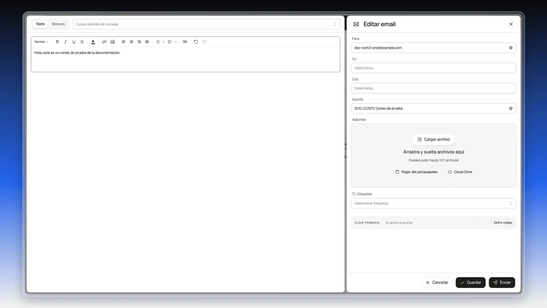The width and height of the screenshot is (547, 308).
Task: Send the email with Enviar
Action: 502,283
